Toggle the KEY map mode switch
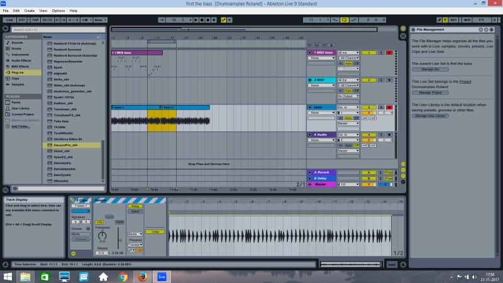503x283 pixels. tap(453, 20)
